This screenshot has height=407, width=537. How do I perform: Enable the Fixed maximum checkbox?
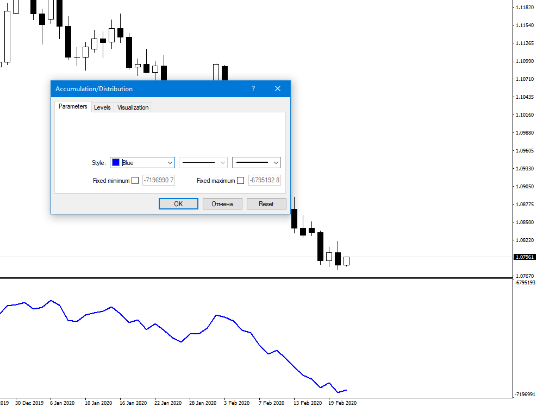coord(241,181)
